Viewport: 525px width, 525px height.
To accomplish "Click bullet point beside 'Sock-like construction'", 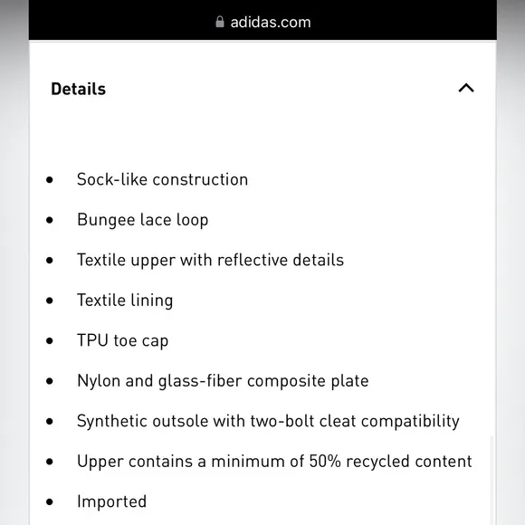I will click(50, 180).
